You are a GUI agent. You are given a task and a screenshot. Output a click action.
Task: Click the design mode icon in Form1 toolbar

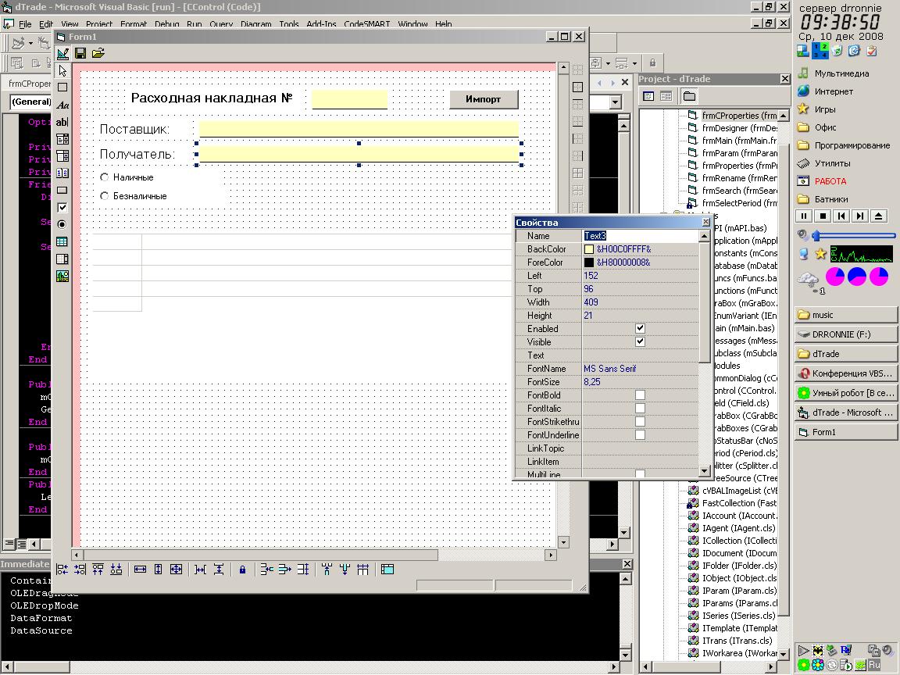point(63,53)
